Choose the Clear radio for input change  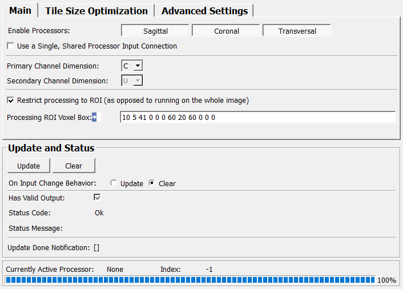point(152,183)
